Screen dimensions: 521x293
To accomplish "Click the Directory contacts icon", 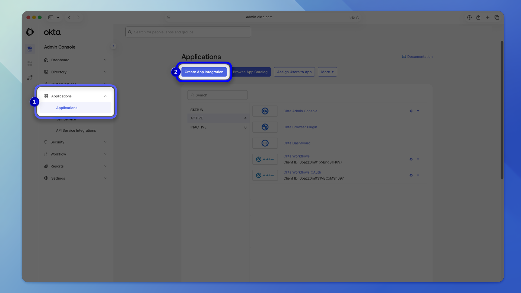I will [x=46, y=72].
